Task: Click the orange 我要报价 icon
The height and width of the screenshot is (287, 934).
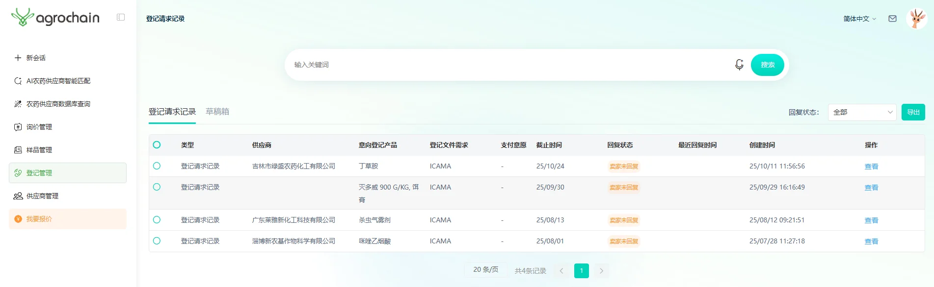Action: 18,219
